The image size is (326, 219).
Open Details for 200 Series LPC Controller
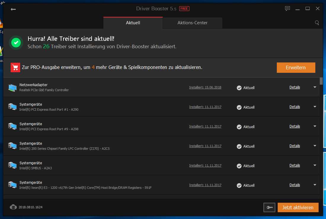[295, 146]
